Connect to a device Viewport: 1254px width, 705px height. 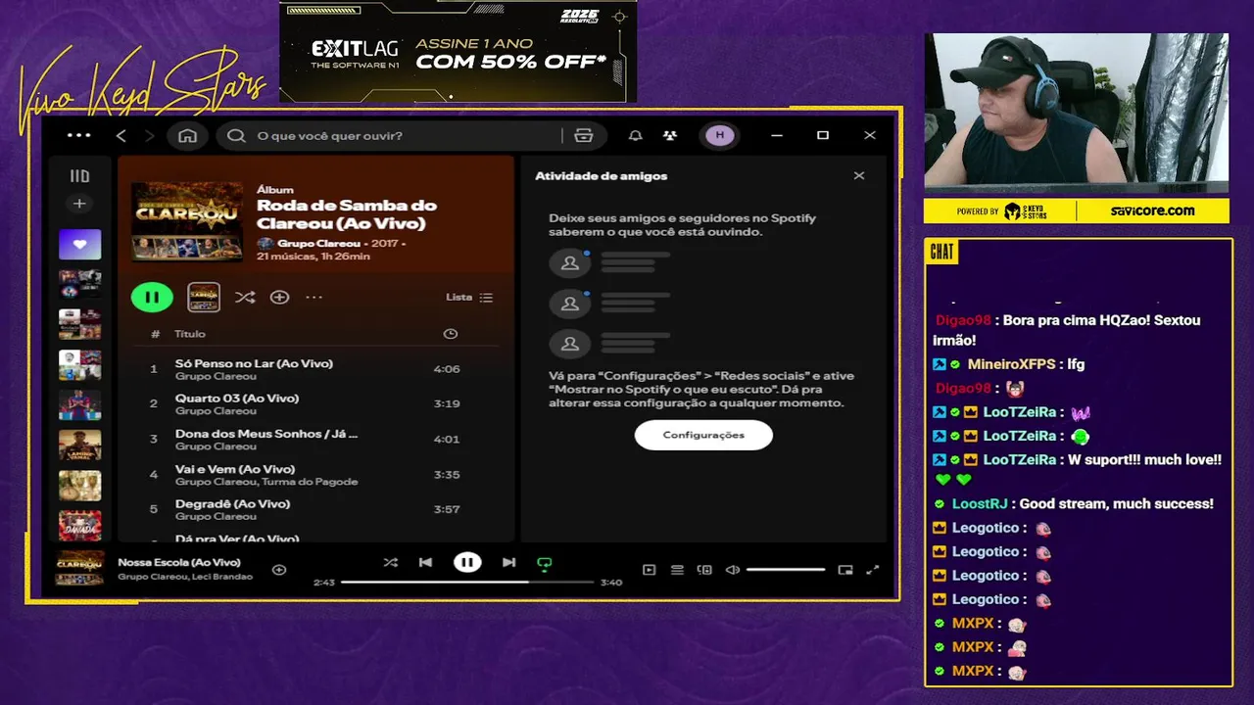point(704,569)
